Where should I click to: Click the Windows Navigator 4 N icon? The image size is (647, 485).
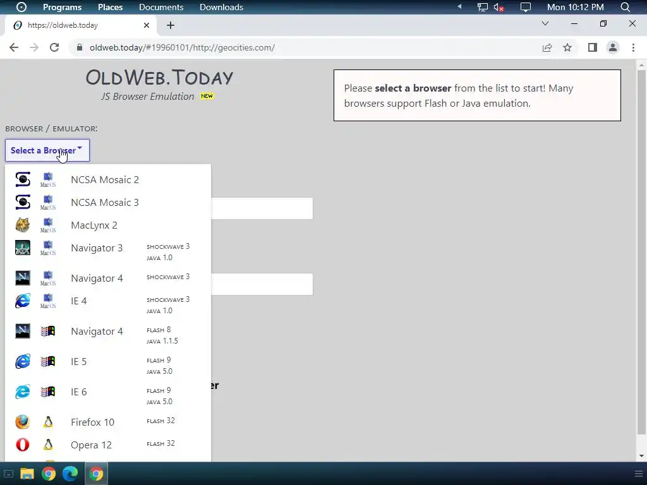tap(23, 331)
